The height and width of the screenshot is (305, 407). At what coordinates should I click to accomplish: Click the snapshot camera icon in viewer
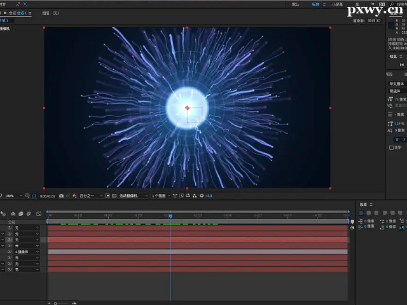click(61, 196)
